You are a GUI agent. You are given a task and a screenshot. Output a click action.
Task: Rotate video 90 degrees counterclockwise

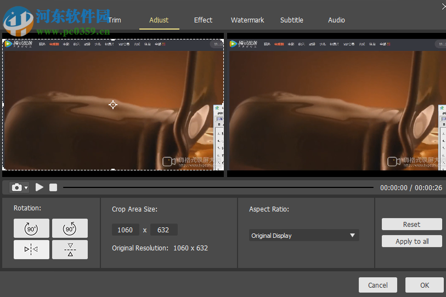point(70,228)
